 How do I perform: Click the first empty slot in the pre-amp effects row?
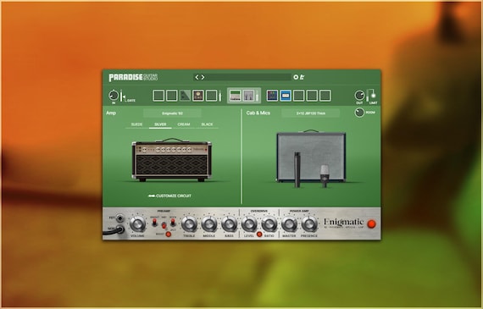pos(158,96)
